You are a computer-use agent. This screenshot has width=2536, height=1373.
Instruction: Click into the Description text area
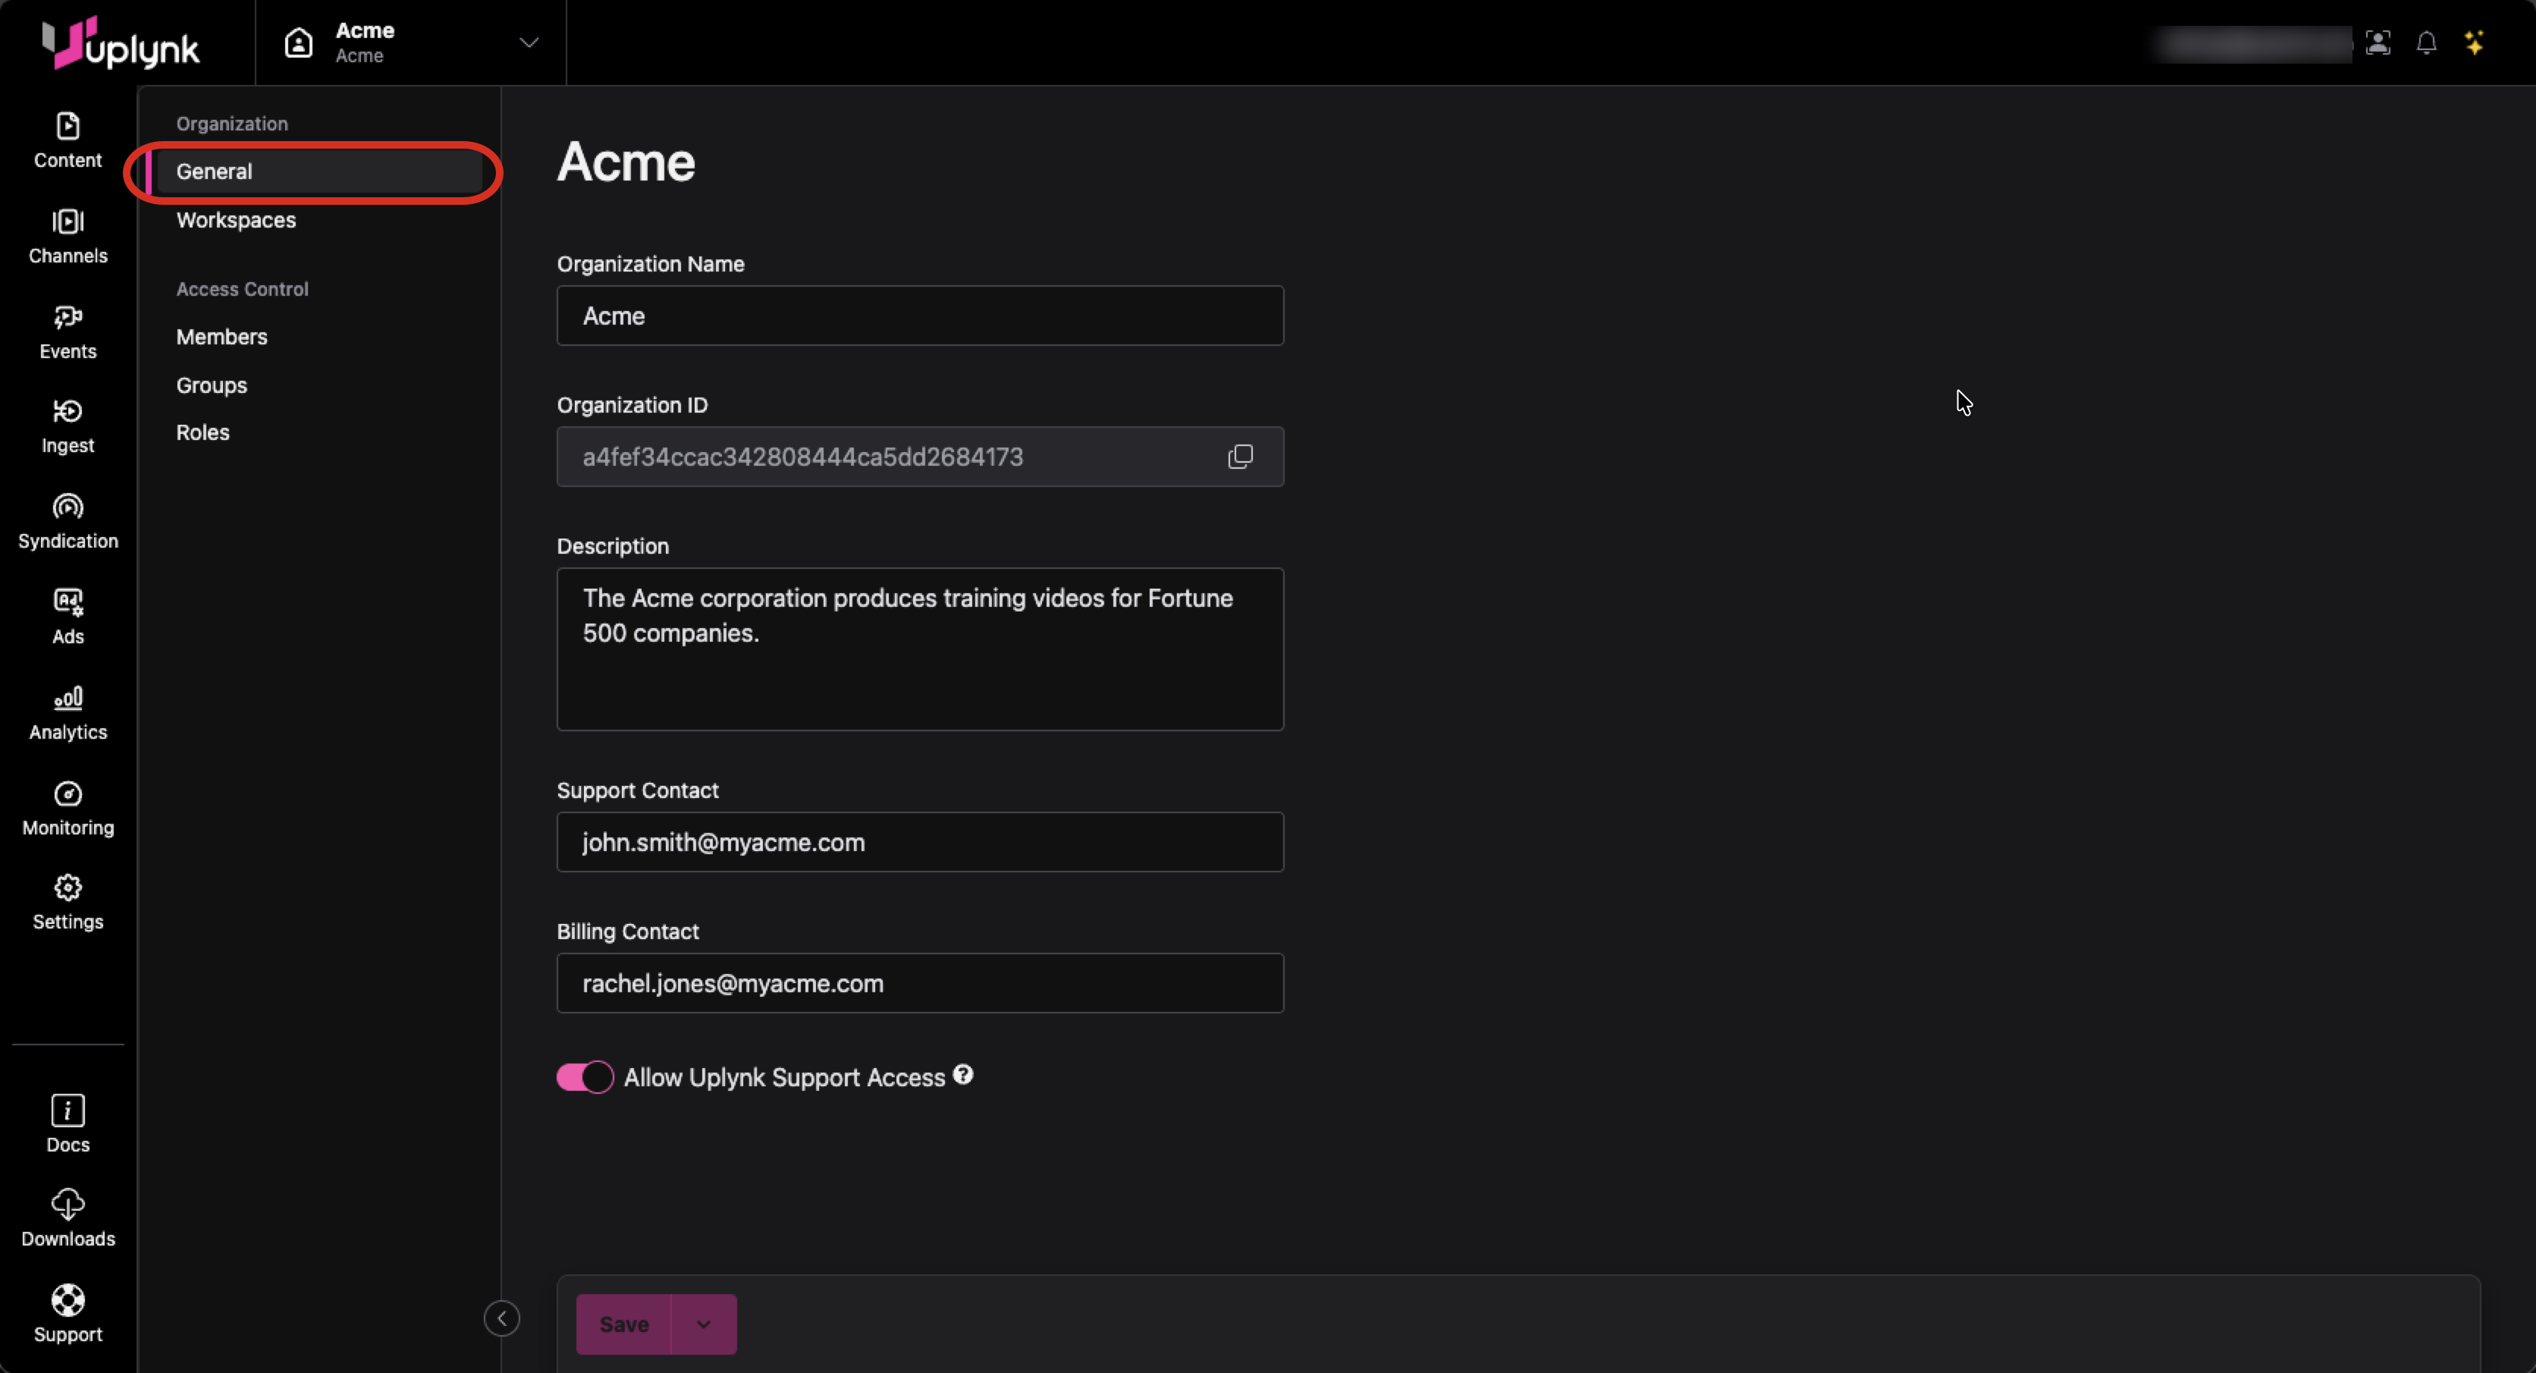tap(919, 649)
